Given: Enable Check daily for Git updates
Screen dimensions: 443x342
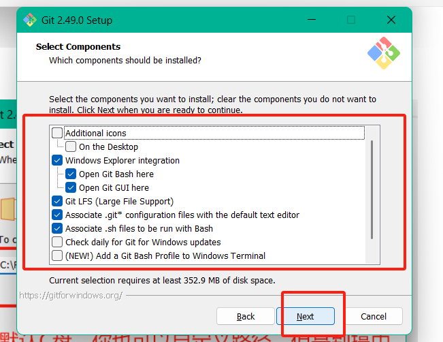Looking at the screenshot, I should pyautogui.click(x=57, y=242).
